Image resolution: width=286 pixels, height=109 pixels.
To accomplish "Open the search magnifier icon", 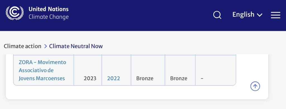I will pyautogui.click(x=217, y=15).
